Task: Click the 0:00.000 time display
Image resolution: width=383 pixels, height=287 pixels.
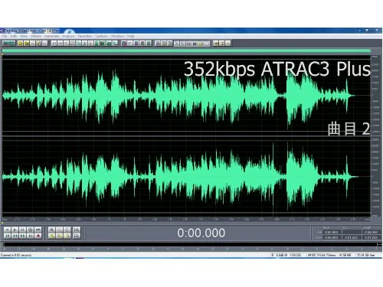Action: point(201,233)
